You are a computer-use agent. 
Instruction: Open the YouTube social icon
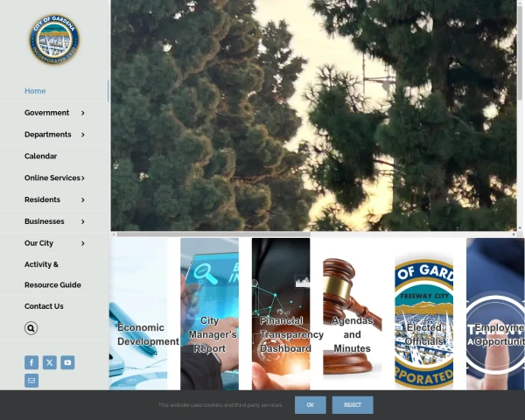click(x=67, y=362)
